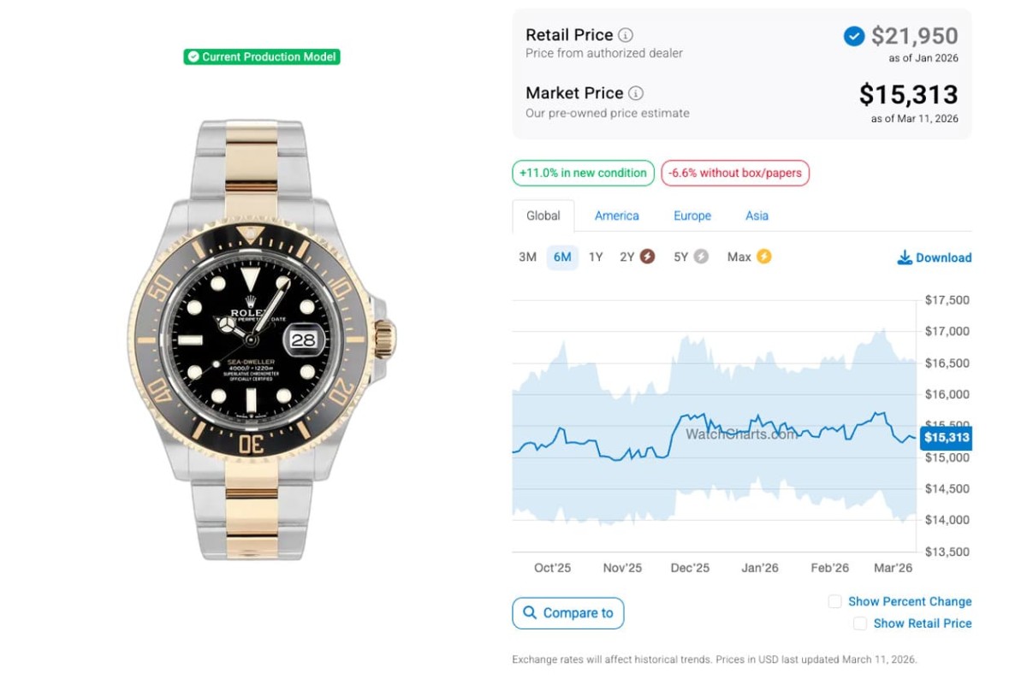Switch to the America tab
The image size is (1027, 679).
coord(616,216)
